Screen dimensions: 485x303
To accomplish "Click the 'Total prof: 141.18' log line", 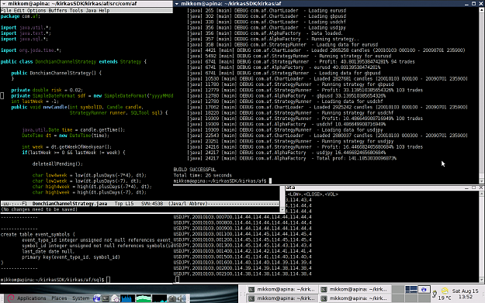I will (x=291, y=158).
